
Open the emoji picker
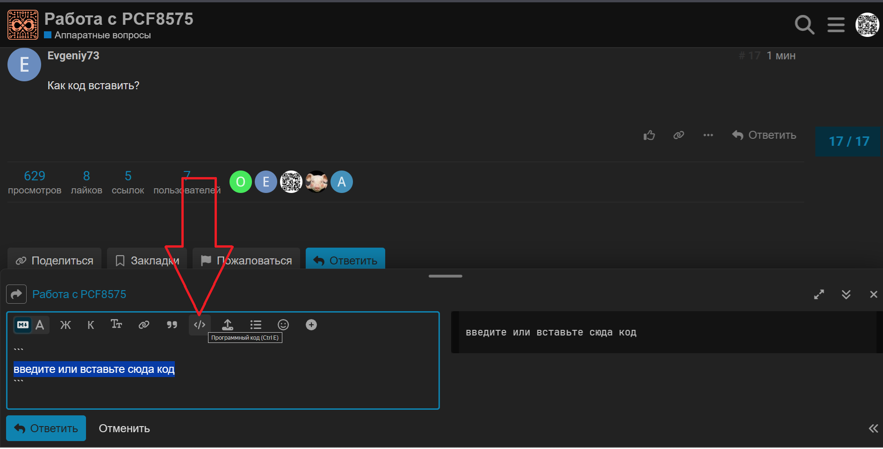[283, 325]
